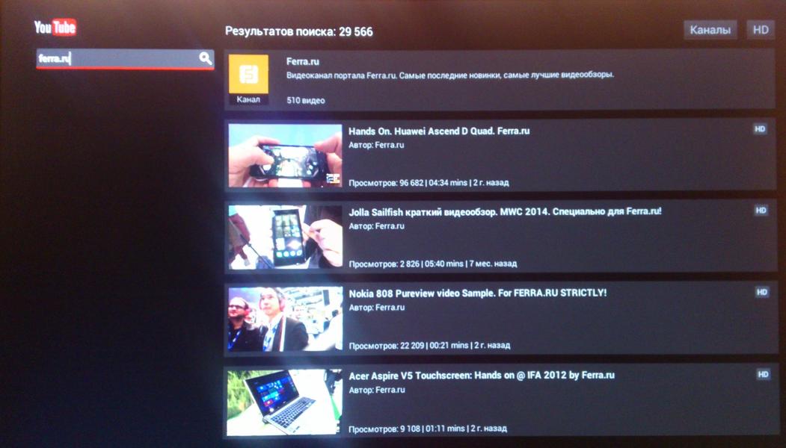Focus the search field containing ferra.ru
Viewport: 786px width, 448px height.
tap(125, 59)
